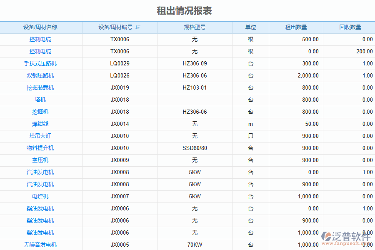The height and width of the screenshot is (250, 375).
Task: Click the sort icon beside 设备/周材编号
Action: pos(138,27)
